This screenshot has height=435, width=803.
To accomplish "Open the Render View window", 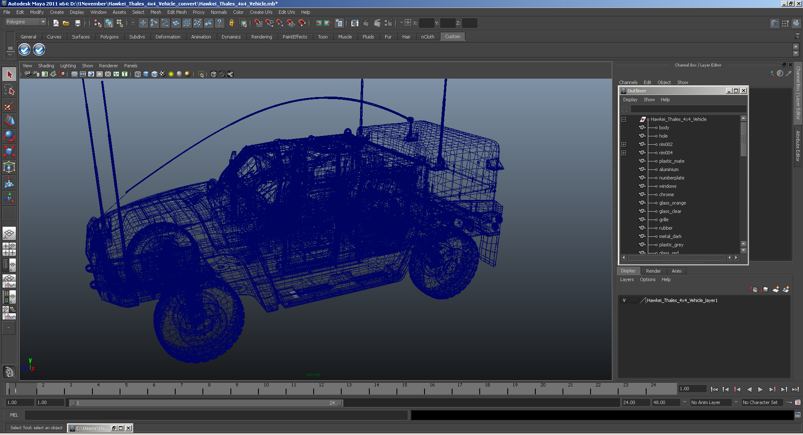I will (x=355, y=23).
